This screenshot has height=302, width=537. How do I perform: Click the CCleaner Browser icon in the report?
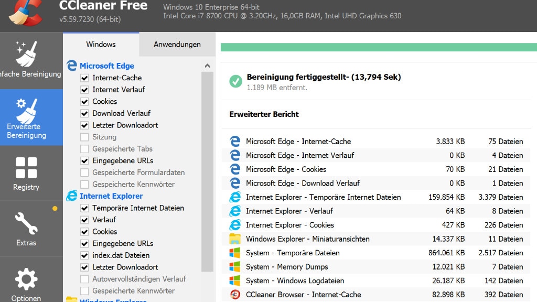point(235,294)
